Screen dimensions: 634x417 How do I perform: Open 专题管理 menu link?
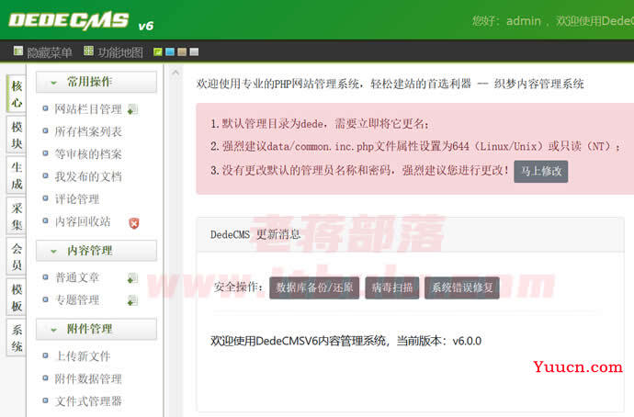[77, 300]
